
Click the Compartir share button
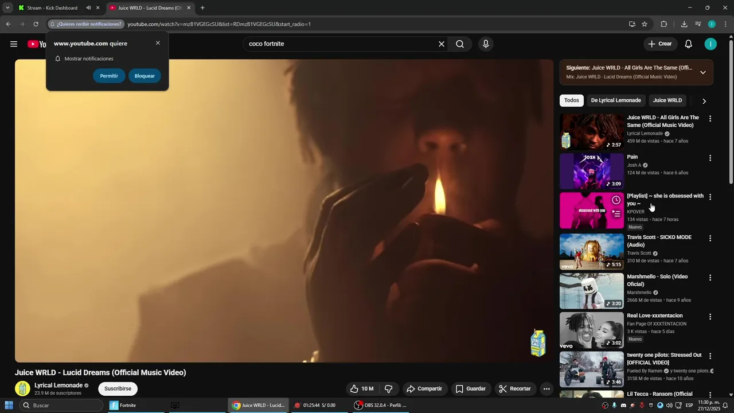(424, 389)
